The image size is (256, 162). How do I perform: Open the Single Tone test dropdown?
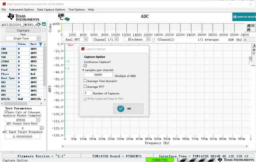click(x=38, y=38)
